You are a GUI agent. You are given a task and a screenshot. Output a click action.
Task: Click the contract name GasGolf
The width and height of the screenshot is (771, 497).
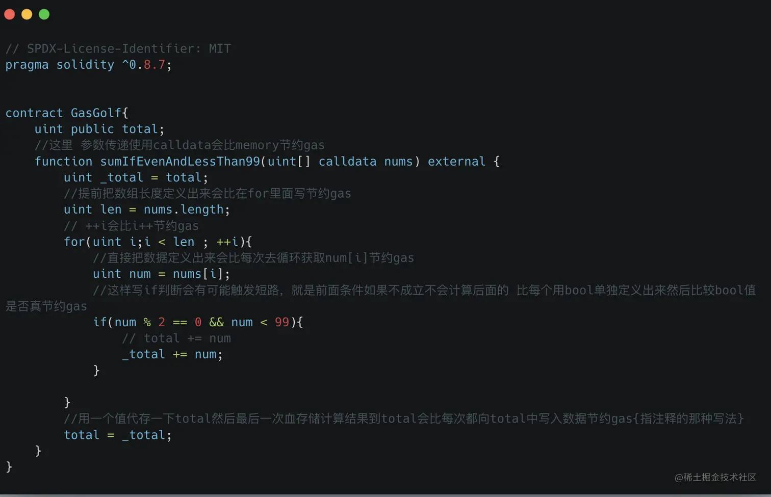tap(96, 113)
